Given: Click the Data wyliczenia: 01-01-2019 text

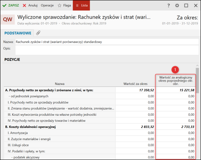Looking at the screenshot, I should coord(37,24).
